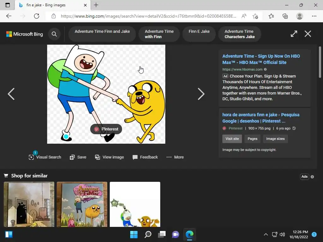This screenshot has height=242, width=323.
Task: Click the Visit site button
Action: 232,139
